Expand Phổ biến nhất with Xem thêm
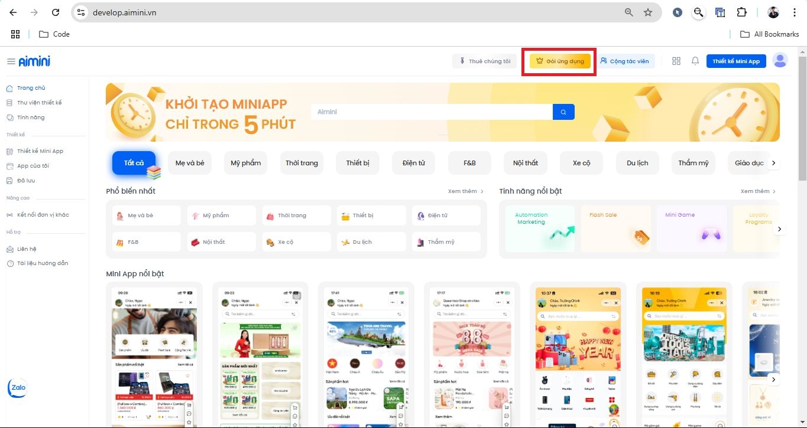The height and width of the screenshot is (428, 807). 466,191
